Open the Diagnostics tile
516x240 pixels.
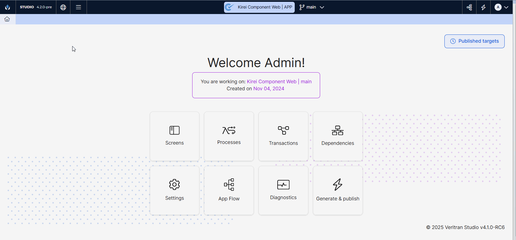(x=283, y=190)
